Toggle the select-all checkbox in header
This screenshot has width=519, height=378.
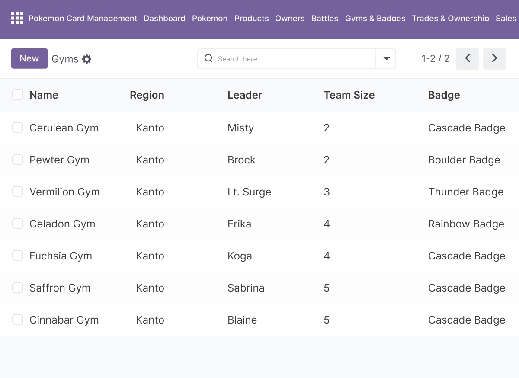tap(18, 95)
